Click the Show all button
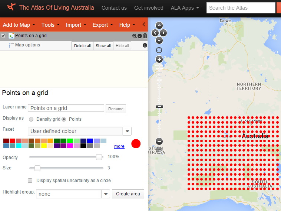The height and width of the screenshot is (211, 281). [x=103, y=46]
